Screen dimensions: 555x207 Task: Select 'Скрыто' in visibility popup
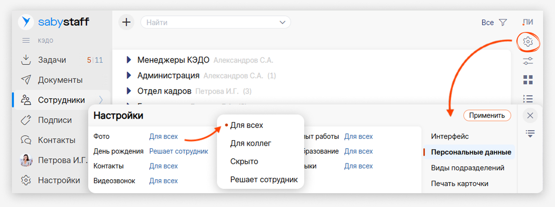[x=244, y=161]
